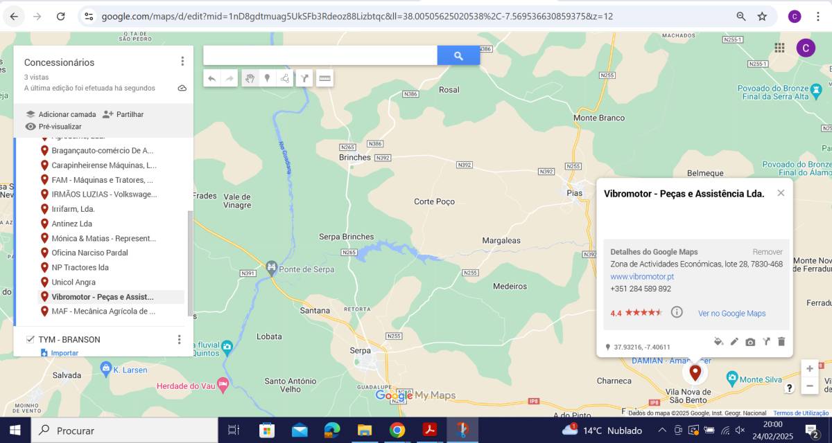Viewport: 832px width, 443px height.
Task: Open File Explorer from taskbar
Action: (365, 431)
